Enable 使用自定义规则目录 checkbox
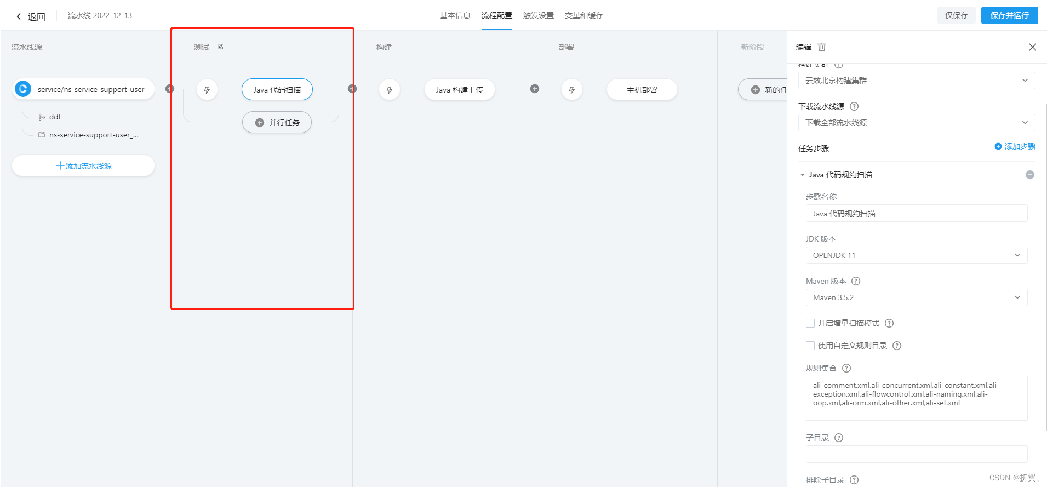Image resolution: width=1047 pixels, height=487 pixels. [810, 346]
